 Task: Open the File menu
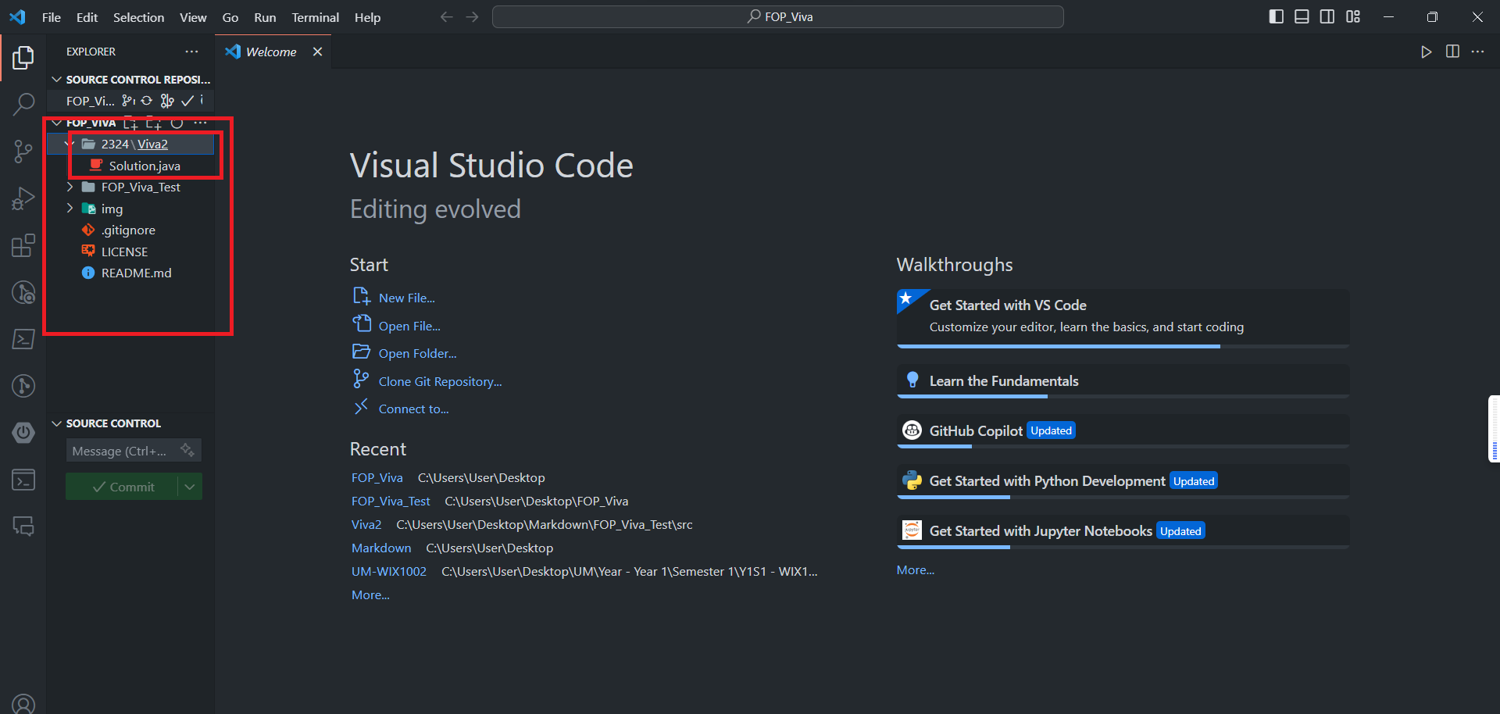pos(52,17)
